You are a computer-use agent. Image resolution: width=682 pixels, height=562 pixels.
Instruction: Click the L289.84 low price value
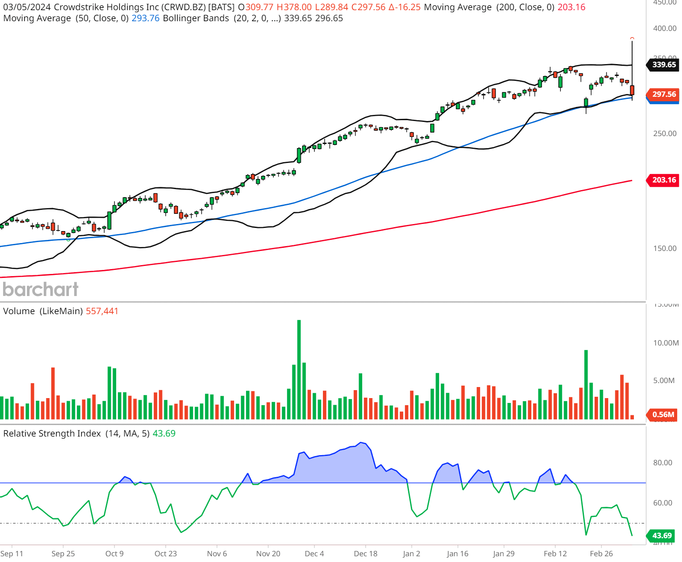pyautogui.click(x=331, y=7)
